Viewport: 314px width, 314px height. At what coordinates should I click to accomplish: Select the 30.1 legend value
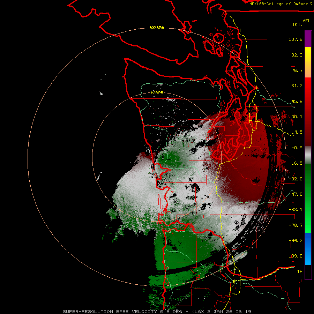tap(297, 117)
